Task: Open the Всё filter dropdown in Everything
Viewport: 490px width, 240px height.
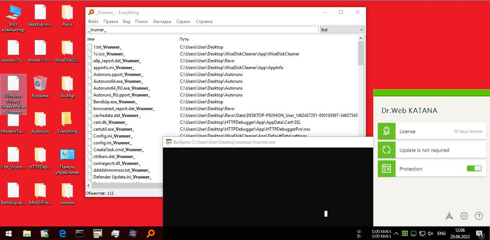Action: [342, 30]
